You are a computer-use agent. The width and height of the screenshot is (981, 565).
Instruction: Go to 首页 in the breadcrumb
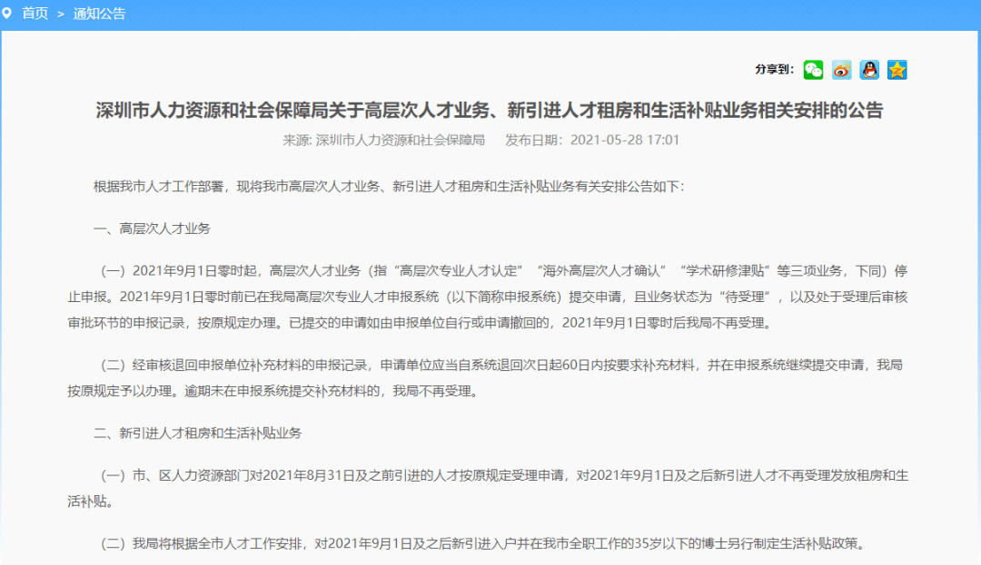[35, 13]
